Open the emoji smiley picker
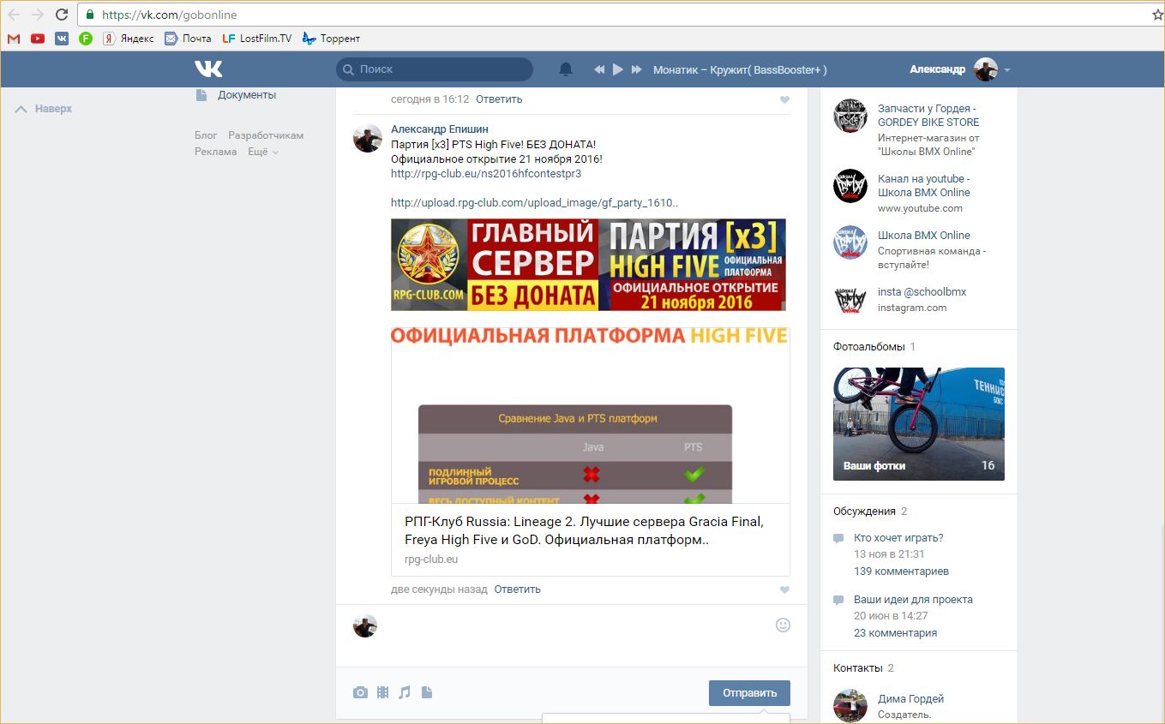This screenshot has width=1165, height=724. (783, 625)
